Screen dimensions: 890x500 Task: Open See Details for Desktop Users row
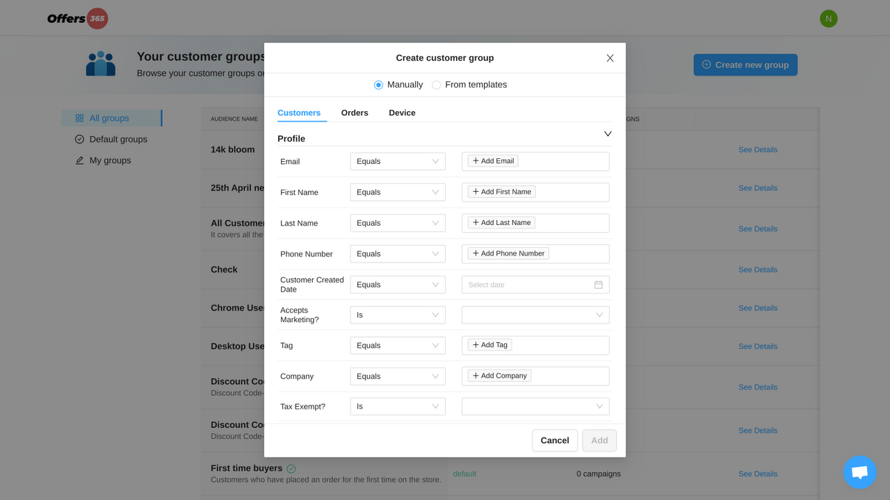[758, 347]
